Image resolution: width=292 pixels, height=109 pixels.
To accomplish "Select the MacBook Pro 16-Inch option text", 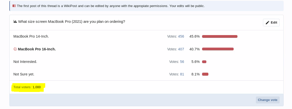I will pos(37,49).
